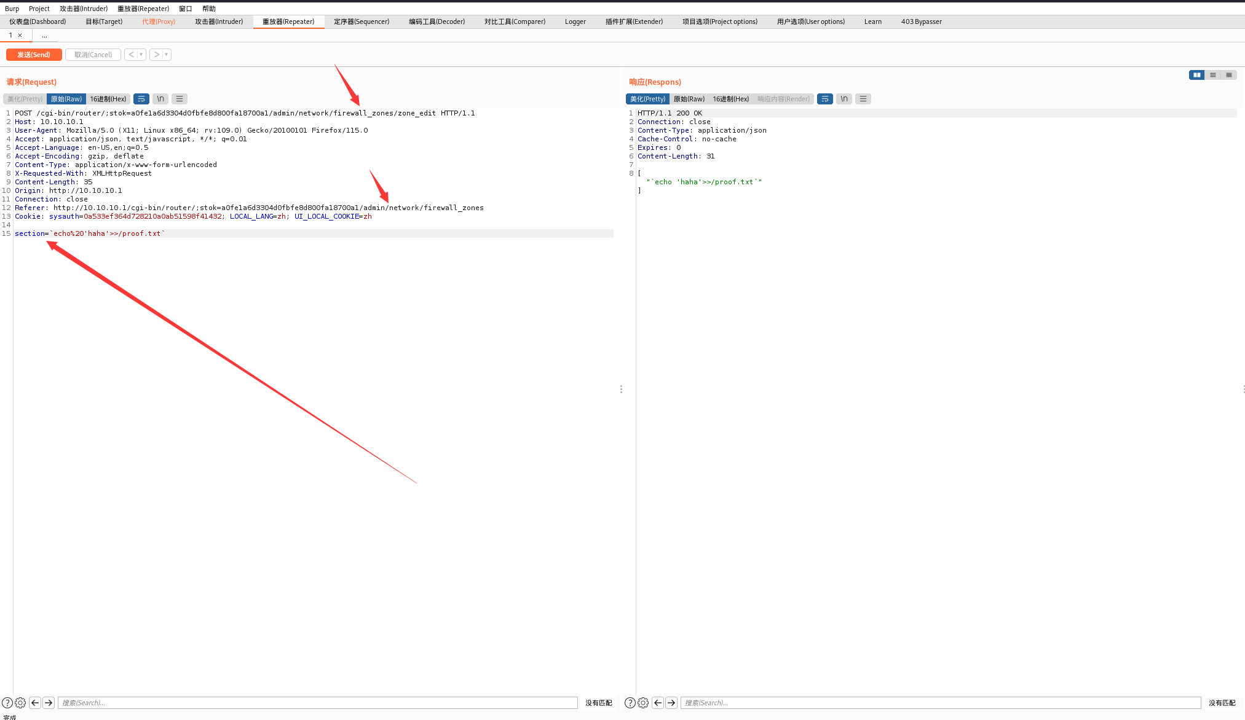The width and height of the screenshot is (1245, 720).
Task: Click the section payload line in request
Action: point(314,233)
